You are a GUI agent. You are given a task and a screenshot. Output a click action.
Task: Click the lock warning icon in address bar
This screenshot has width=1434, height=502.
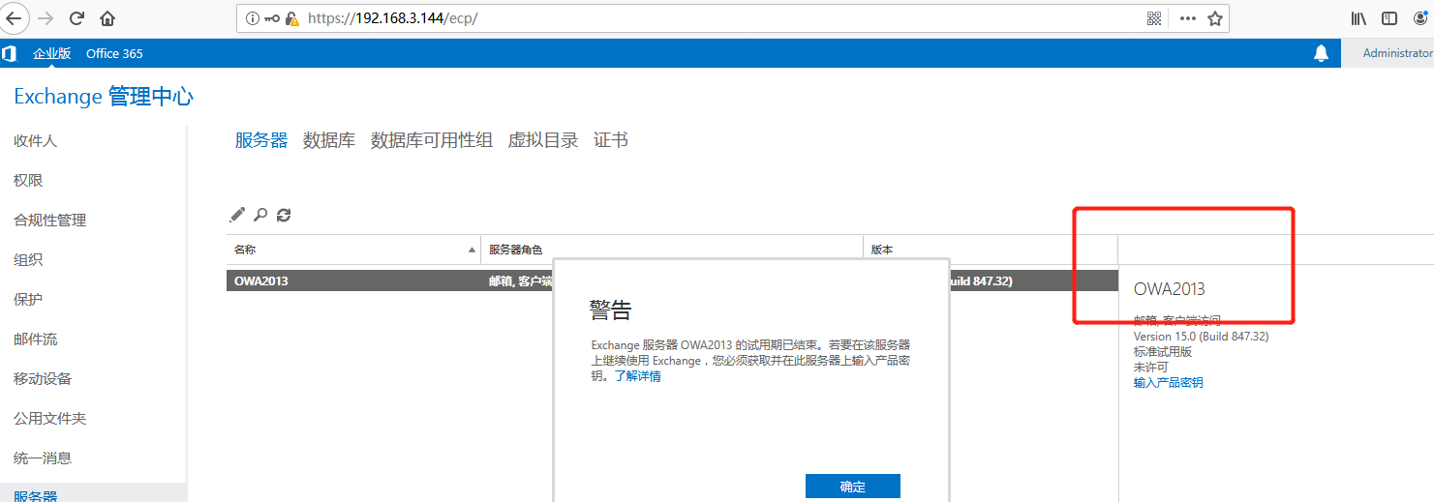coord(291,18)
